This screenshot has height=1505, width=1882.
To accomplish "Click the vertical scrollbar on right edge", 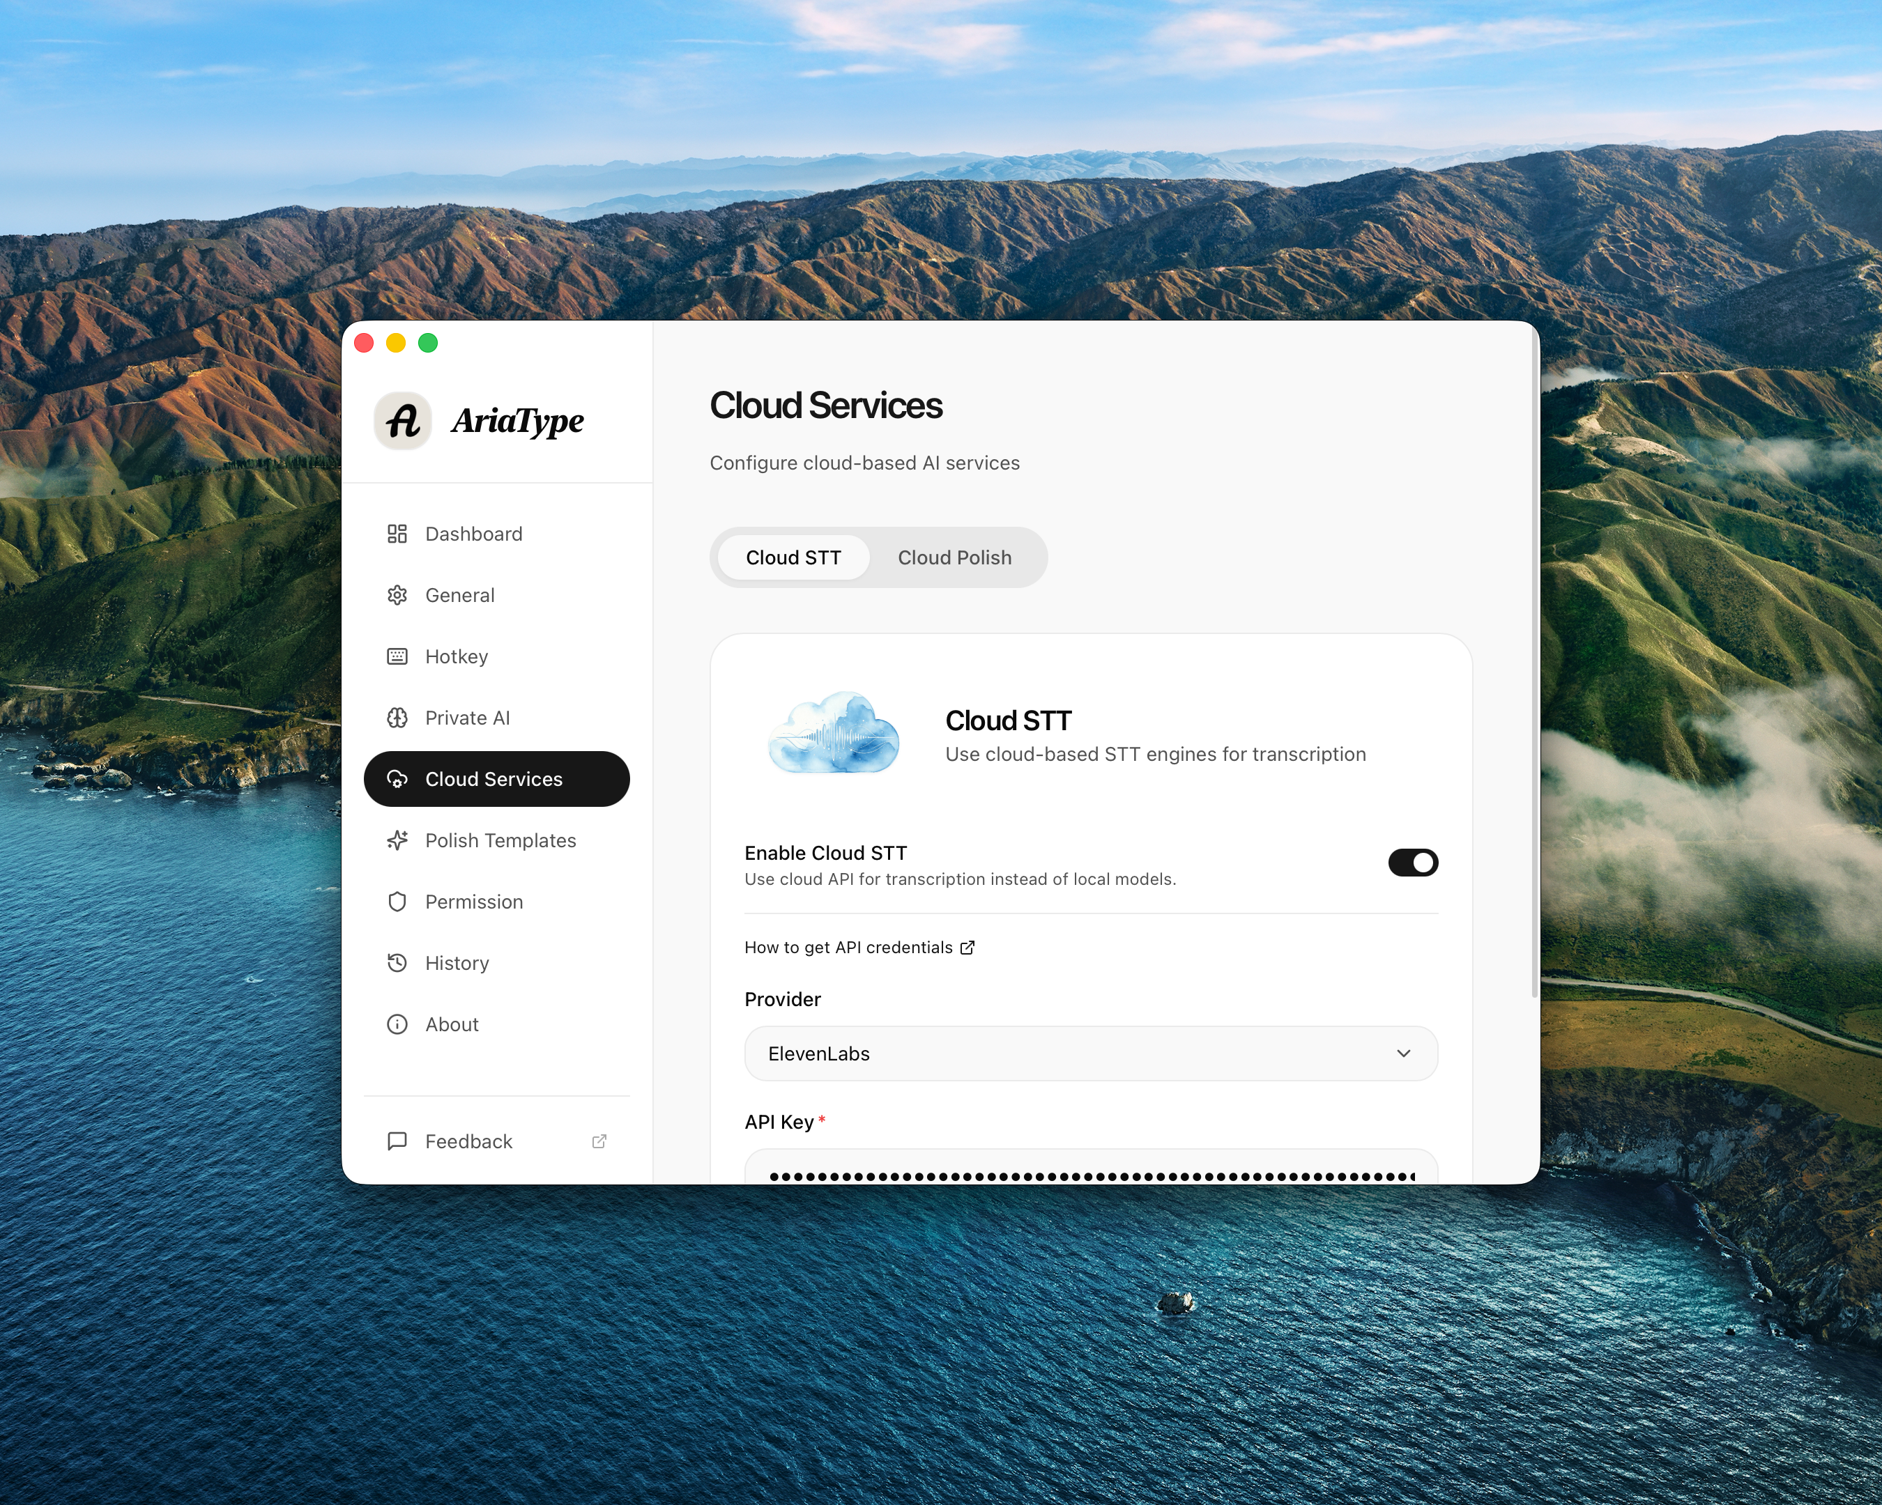I will pos(1533,663).
